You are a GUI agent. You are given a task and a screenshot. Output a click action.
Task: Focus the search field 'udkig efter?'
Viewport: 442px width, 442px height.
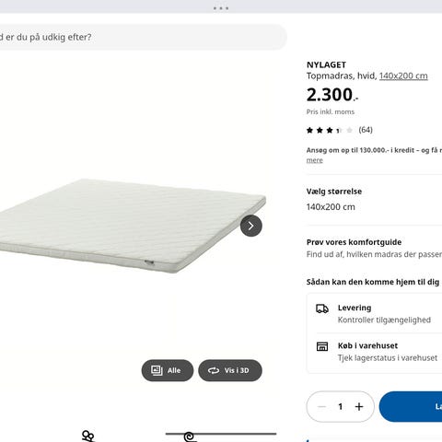point(143,37)
